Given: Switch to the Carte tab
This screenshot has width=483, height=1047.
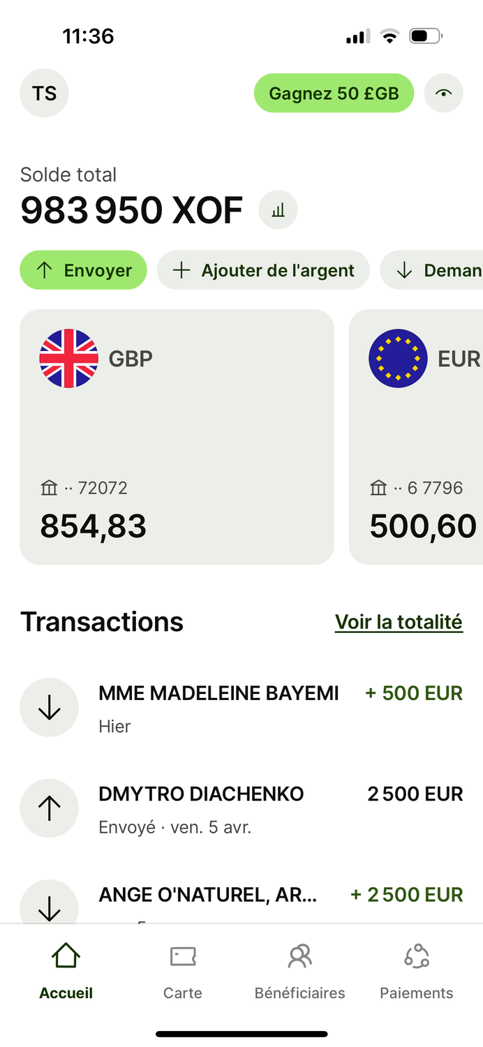Looking at the screenshot, I should pyautogui.click(x=183, y=972).
